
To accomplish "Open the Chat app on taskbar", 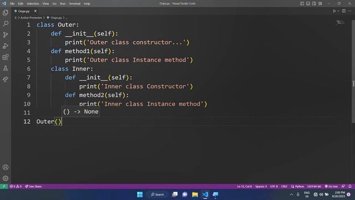I will (x=185, y=194).
